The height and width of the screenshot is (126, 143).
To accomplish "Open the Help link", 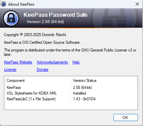I will click(x=76, y=62).
